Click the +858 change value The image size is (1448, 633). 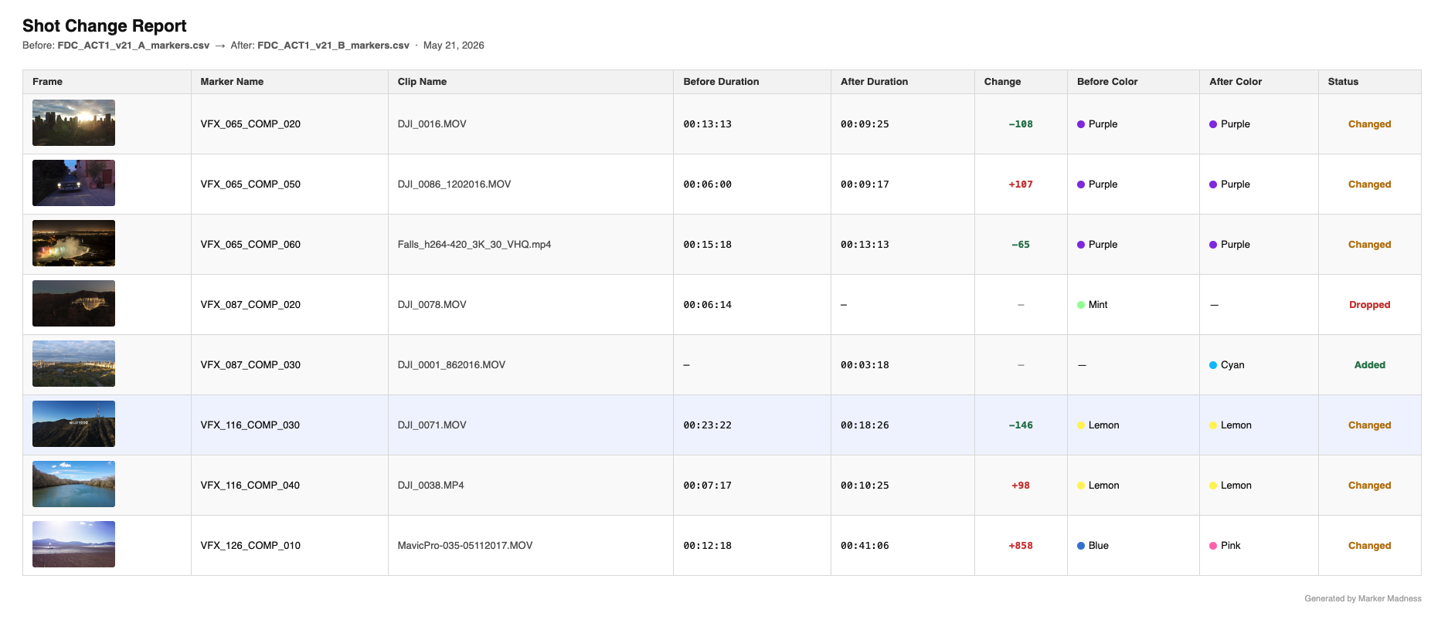1021,546
